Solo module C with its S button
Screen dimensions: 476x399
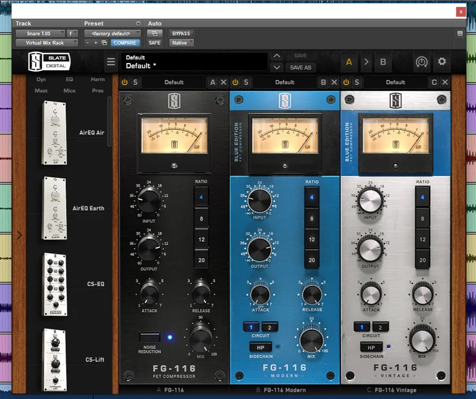click(x=357, y=82)
